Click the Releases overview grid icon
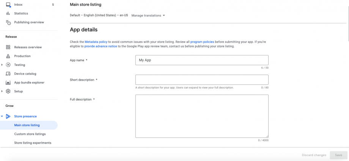 click(8, 47)
